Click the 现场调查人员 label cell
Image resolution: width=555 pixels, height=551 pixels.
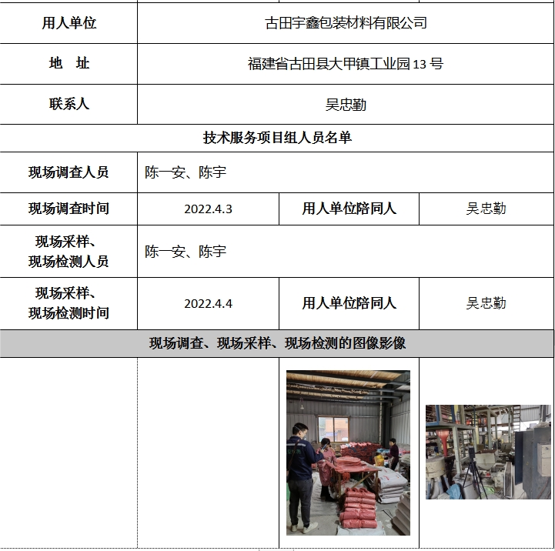tap(69, 172)
